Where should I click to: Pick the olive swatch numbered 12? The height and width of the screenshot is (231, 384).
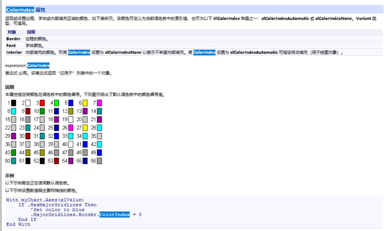click(x=71, y=111)
